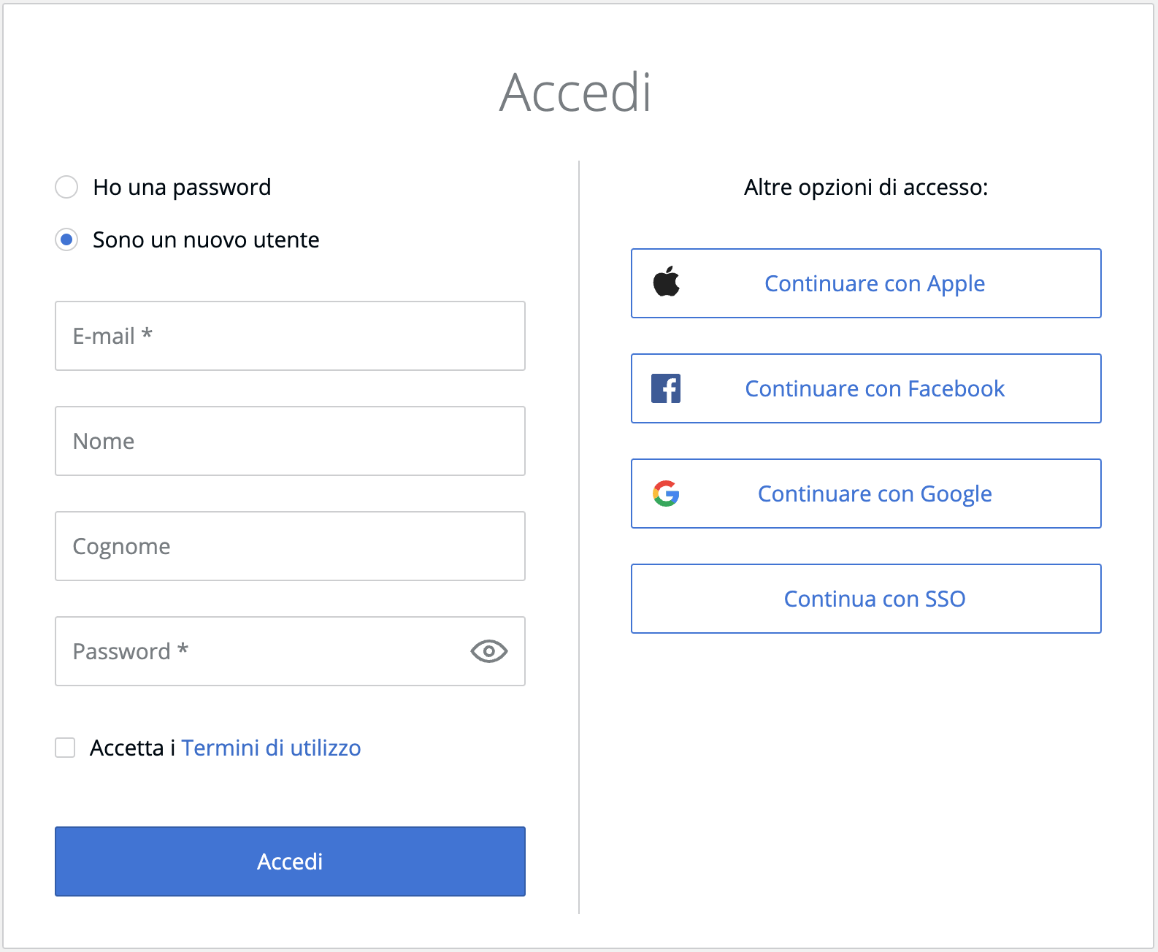Viewport: 1158px width, 952px height.
Task: Select the "Sono un nuovo utente" radio button
Action: point(66,239)
